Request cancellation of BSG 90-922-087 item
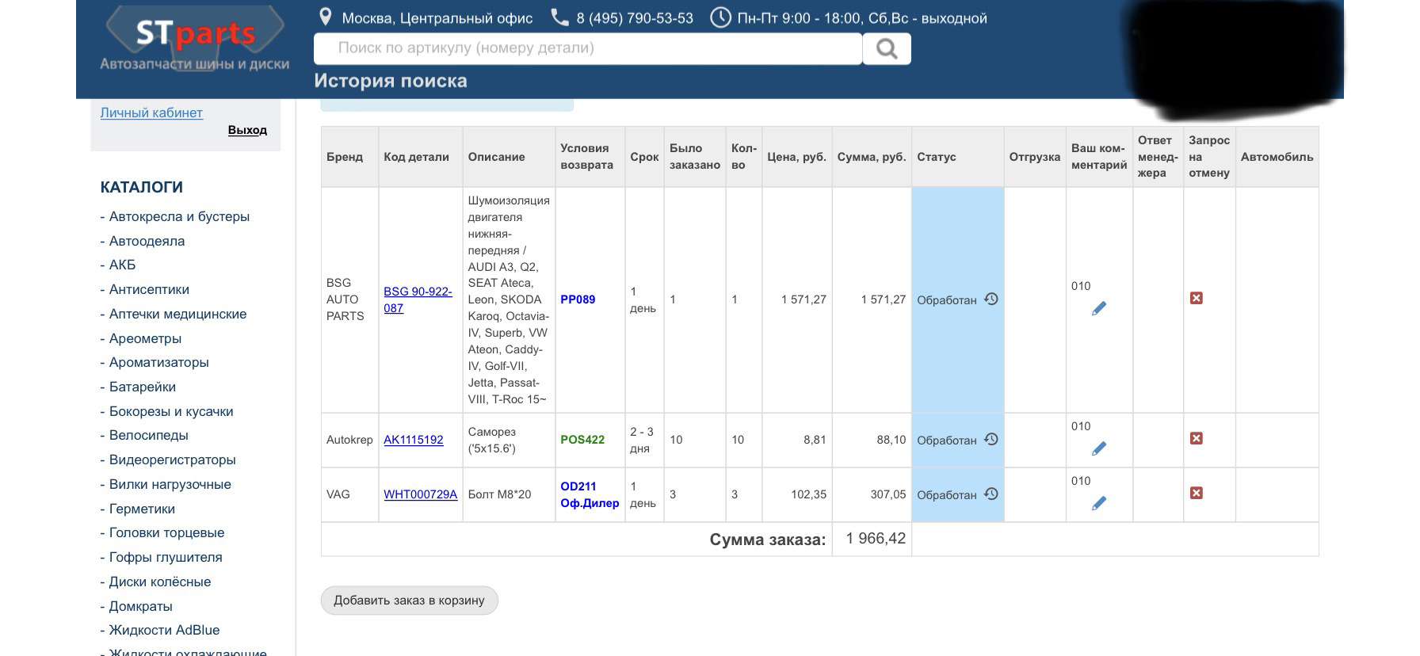 1196,299
